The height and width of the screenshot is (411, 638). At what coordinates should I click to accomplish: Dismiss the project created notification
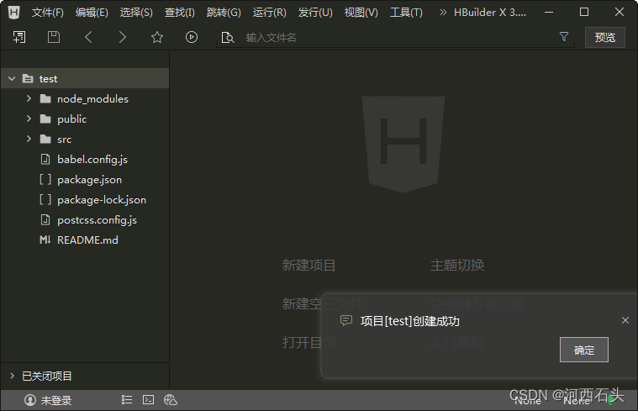coord(625,320)
